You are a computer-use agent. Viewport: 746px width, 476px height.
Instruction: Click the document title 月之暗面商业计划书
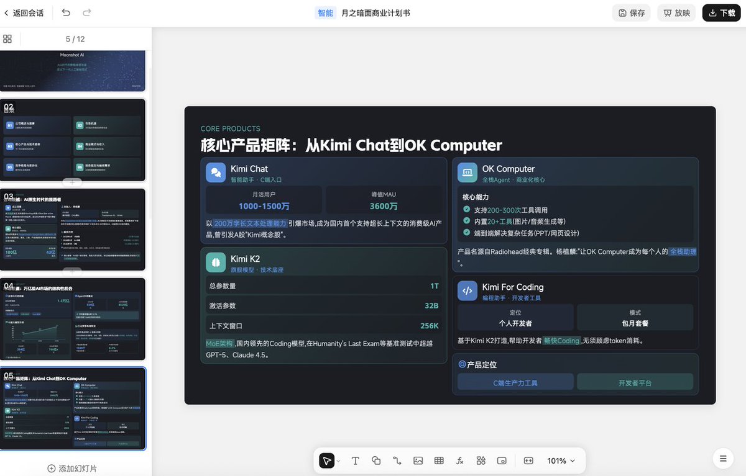[x=375, y=13]
